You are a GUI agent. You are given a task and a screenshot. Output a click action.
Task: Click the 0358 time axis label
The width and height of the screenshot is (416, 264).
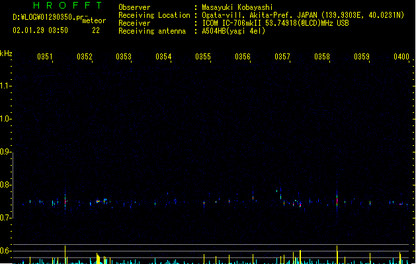[x=322, y=56]
